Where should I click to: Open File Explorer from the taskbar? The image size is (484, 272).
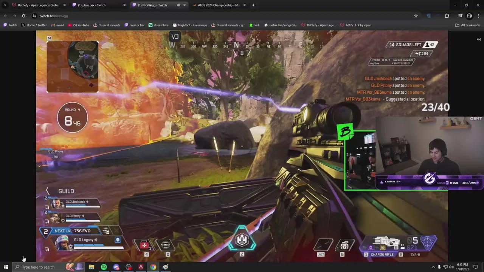click(x=91, y=267)
